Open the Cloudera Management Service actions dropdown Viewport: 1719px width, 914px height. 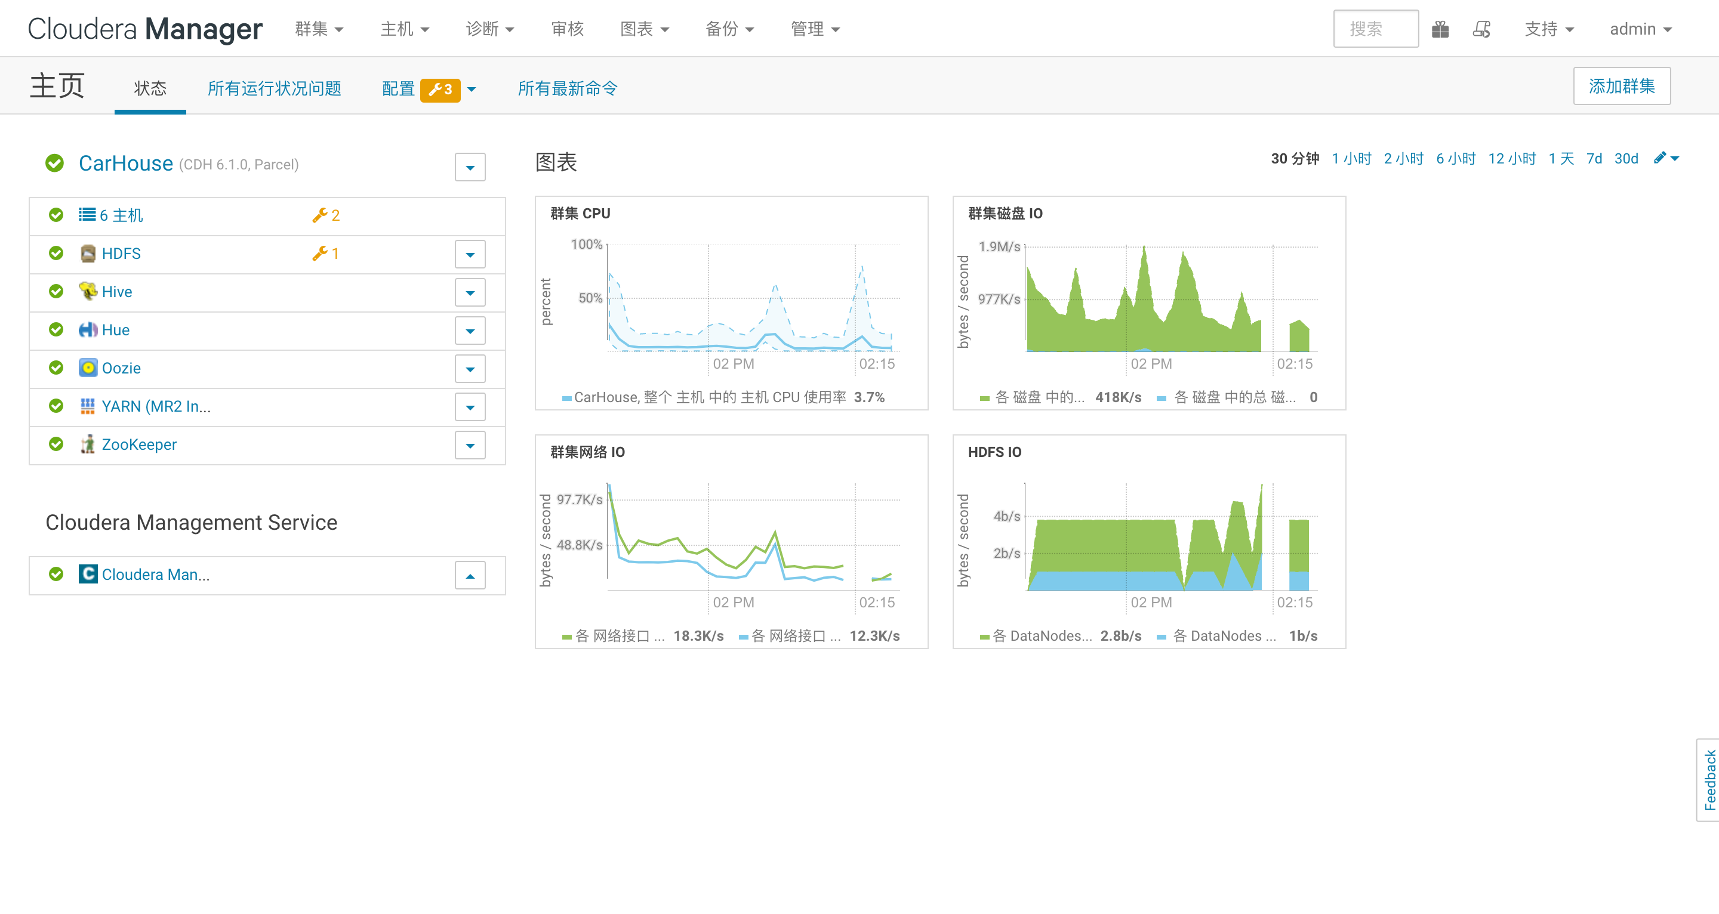pyautogui.click(x=470, y=576)
